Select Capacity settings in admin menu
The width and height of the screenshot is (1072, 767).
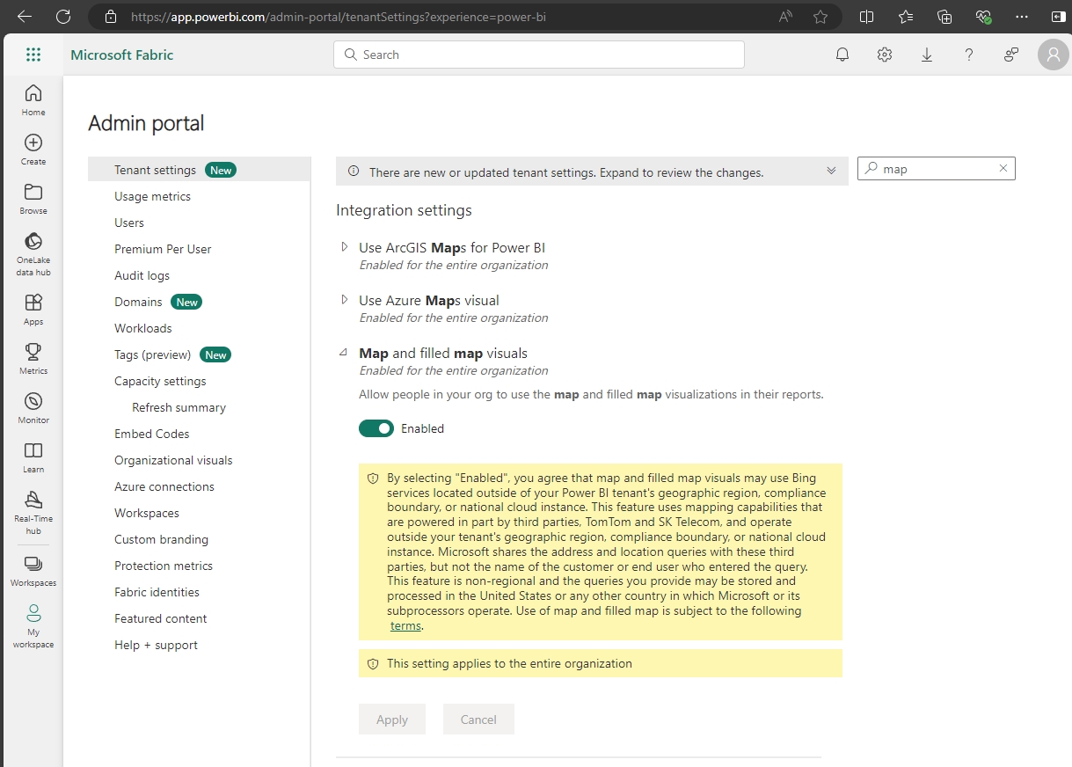[x=160, y=381]
